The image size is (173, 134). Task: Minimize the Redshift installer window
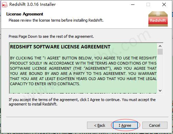[x=133, y=4]
